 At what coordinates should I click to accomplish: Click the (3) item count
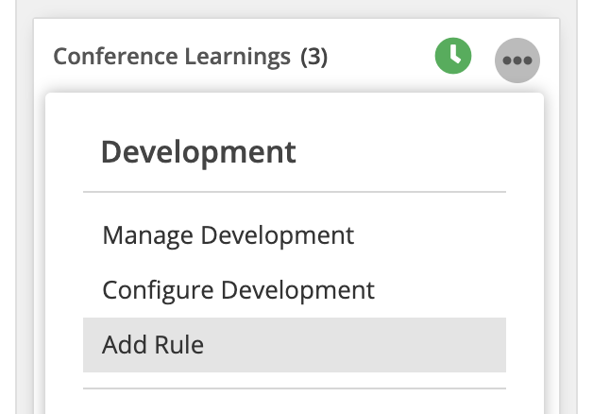(313, 57)
